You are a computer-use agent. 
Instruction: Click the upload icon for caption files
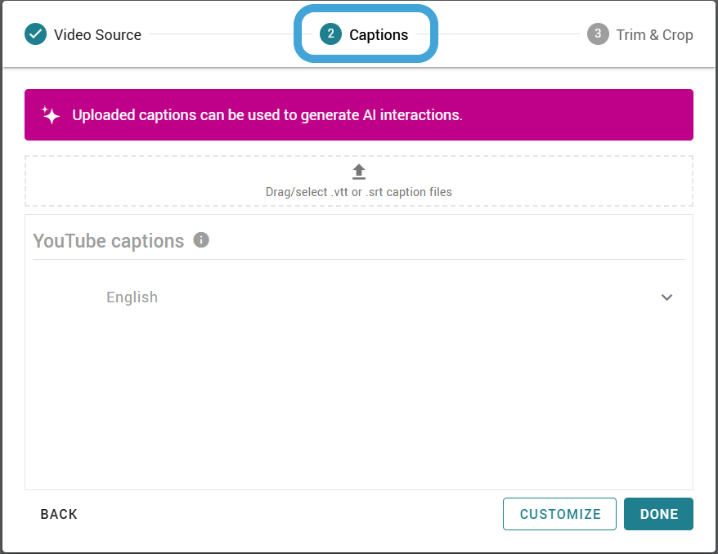click(358, 171)
